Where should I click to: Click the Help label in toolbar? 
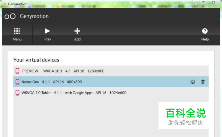tap(205, 39)
